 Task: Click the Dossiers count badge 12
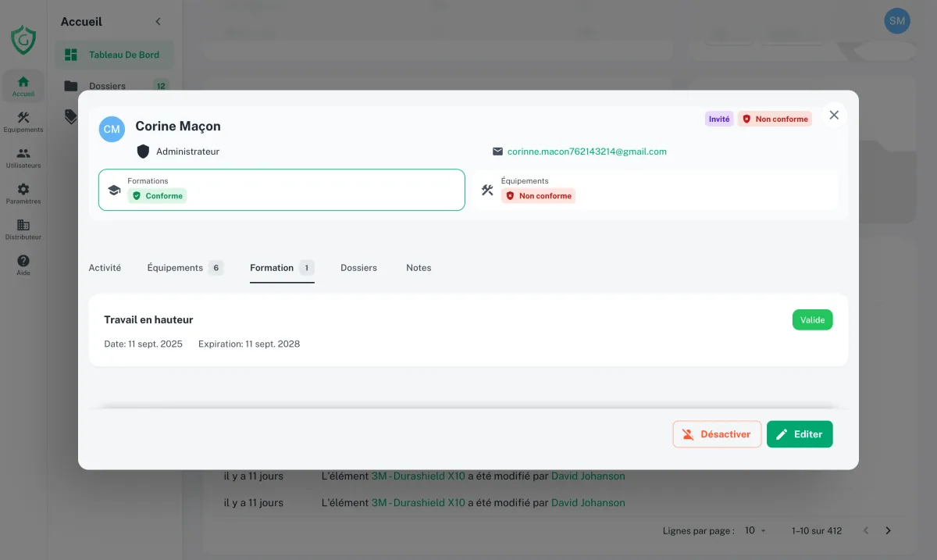tap(161, 86)
